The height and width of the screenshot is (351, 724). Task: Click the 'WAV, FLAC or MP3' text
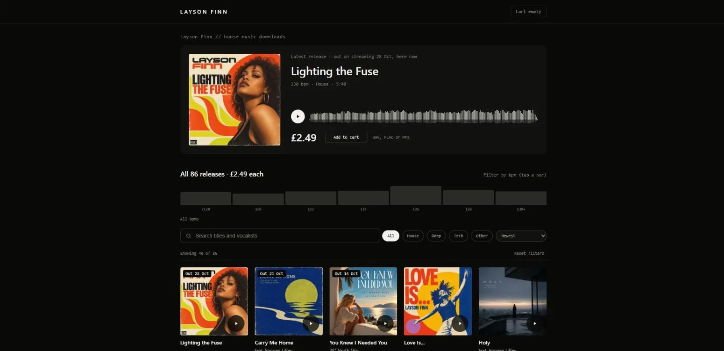tap(391, 137)
